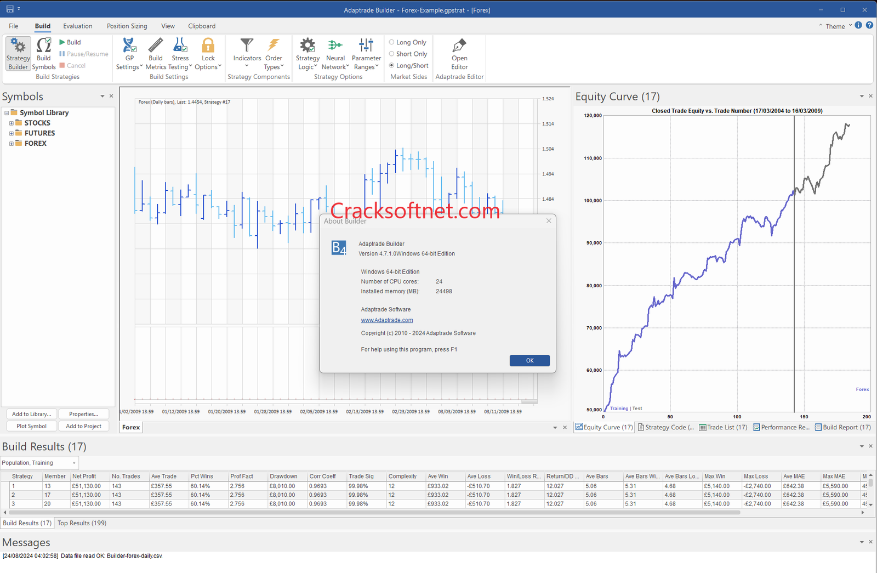Select the Forex chart tab
Image resolution: width=877 pixels, height=573 pixels.
click(131, 427)
